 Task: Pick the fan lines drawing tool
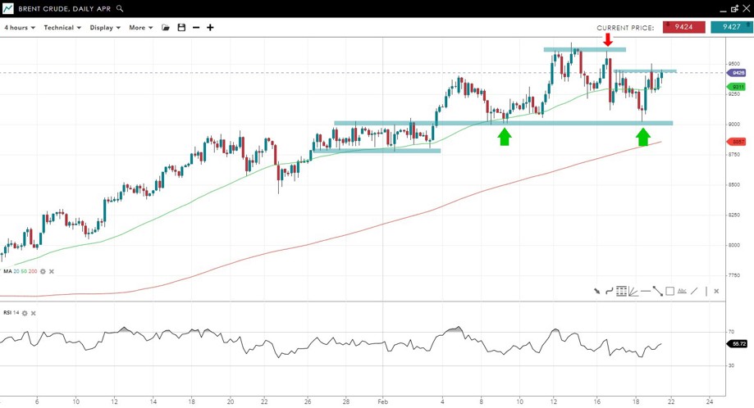click(x=633, y=291)
